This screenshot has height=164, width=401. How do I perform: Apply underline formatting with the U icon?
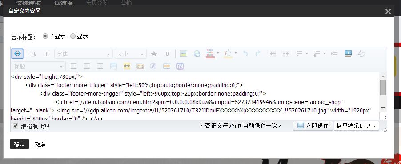pos(167,54)
